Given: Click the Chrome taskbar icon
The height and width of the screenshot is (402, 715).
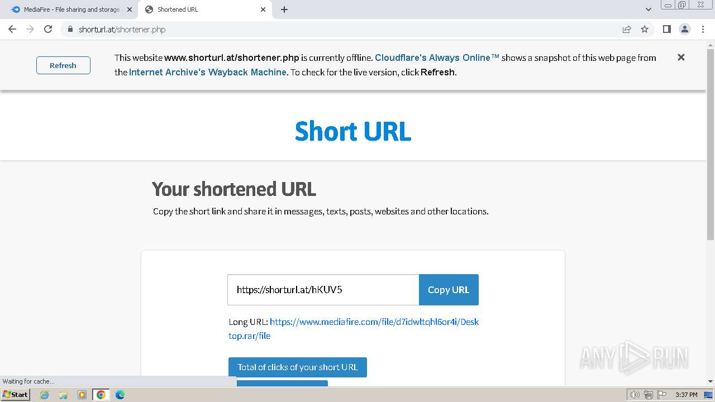Looking at the screenshot, I should [101, 395].
